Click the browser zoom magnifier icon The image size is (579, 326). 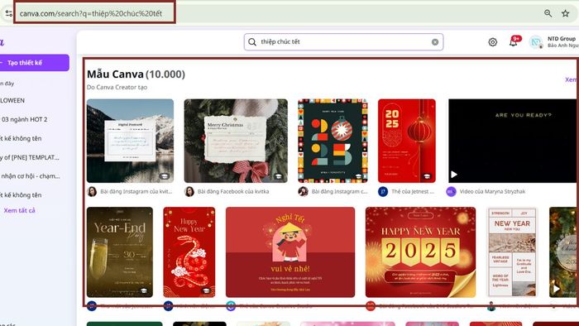(x=548, y=13)
